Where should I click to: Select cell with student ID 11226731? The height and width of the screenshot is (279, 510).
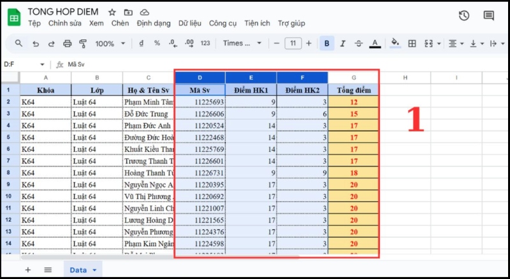click(x=200, y=173)
